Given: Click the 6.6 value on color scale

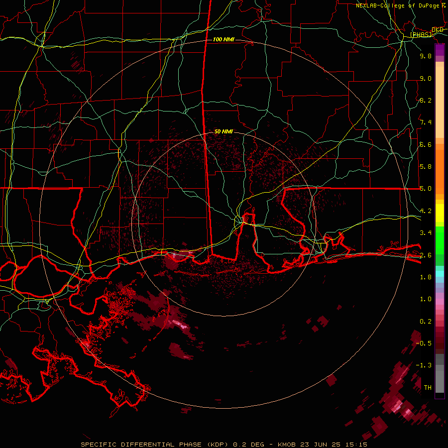Looking at the screenshot, I should click(426, 144).
